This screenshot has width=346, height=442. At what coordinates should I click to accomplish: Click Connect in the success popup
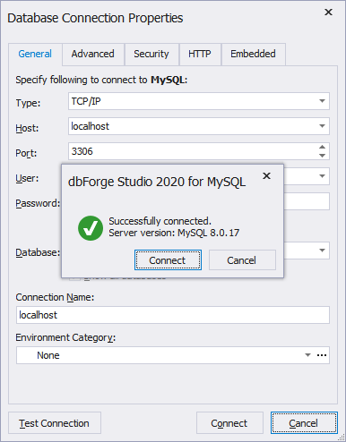[168, 260]
